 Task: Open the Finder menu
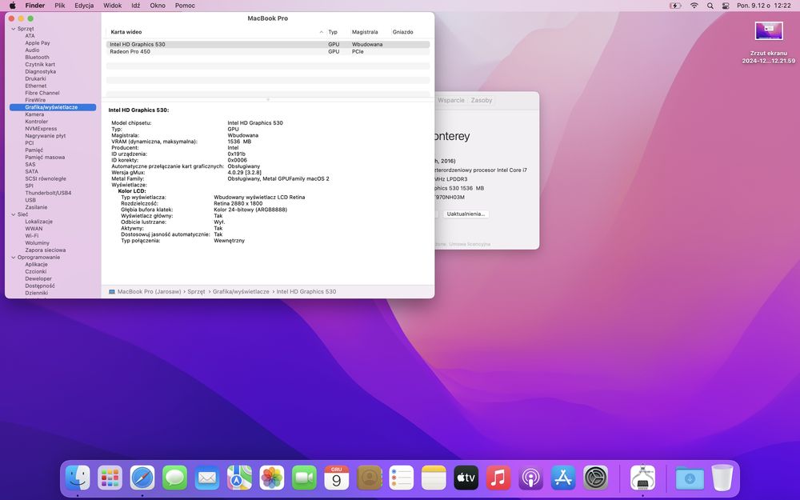(x=35, y=6)
